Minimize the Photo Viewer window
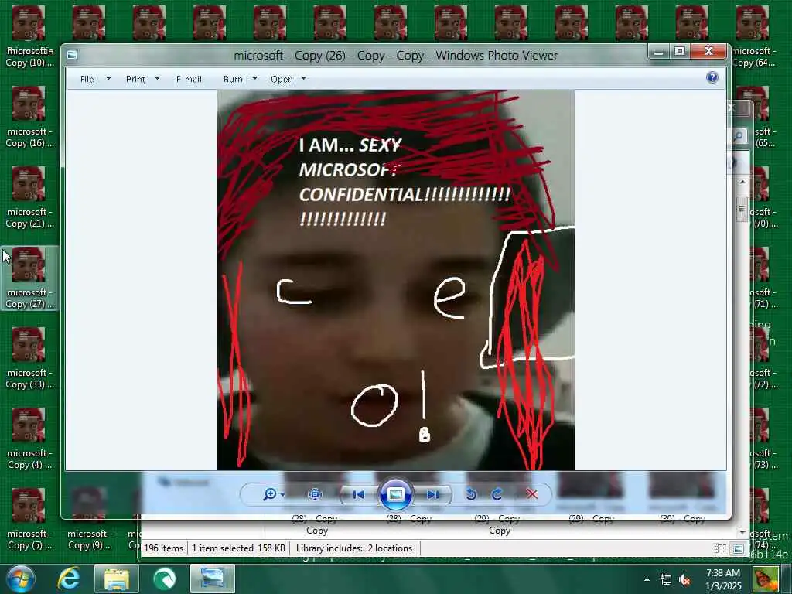Screen dimensions: 792x594 point(659,52)
